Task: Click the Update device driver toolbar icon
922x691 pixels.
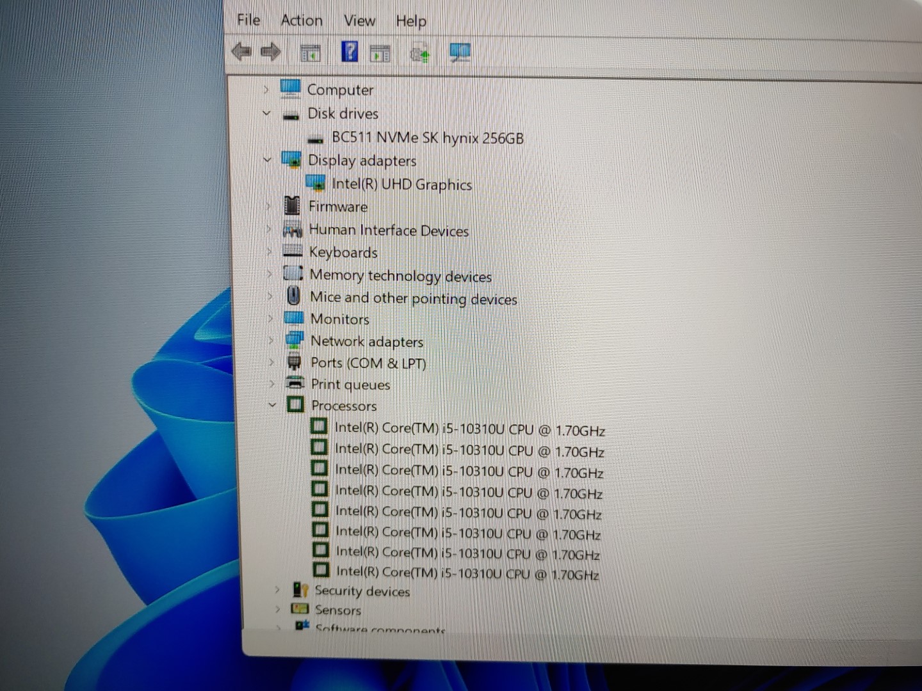Action: tap(420, 54)
